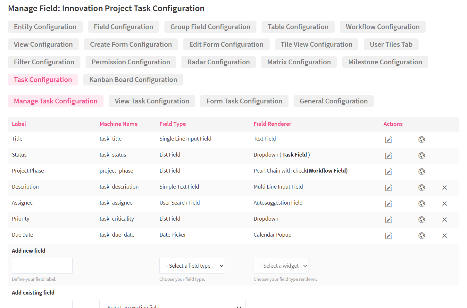Click the new field label input box
Image resolution: width=467 pixels, height=308 pixels.
[42, 265]
